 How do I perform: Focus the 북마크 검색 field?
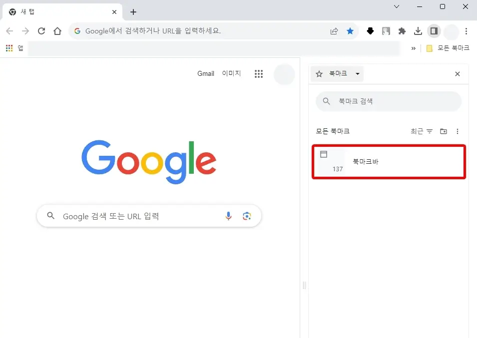point(389,101)
